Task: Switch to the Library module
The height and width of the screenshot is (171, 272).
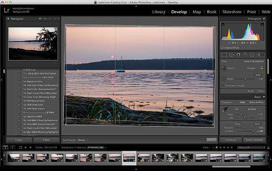Action: click(159, 12)
